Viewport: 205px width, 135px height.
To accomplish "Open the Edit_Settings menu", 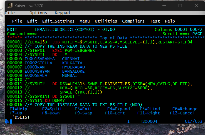I will point(58,21).
